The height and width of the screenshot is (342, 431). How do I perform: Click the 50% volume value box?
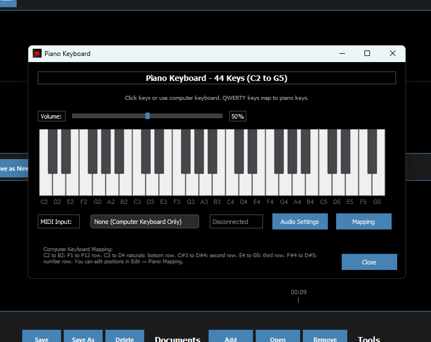pyautogui.click(x=237, y=116)
